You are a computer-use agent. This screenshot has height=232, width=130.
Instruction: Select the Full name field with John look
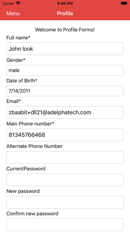[65, 49]
